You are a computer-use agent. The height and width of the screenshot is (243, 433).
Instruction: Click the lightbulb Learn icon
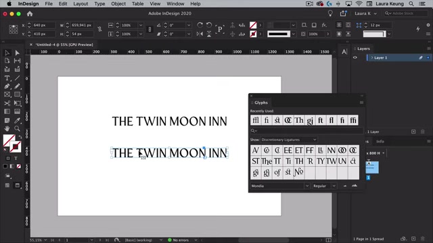pyautogui.click(x=330, y=13)
